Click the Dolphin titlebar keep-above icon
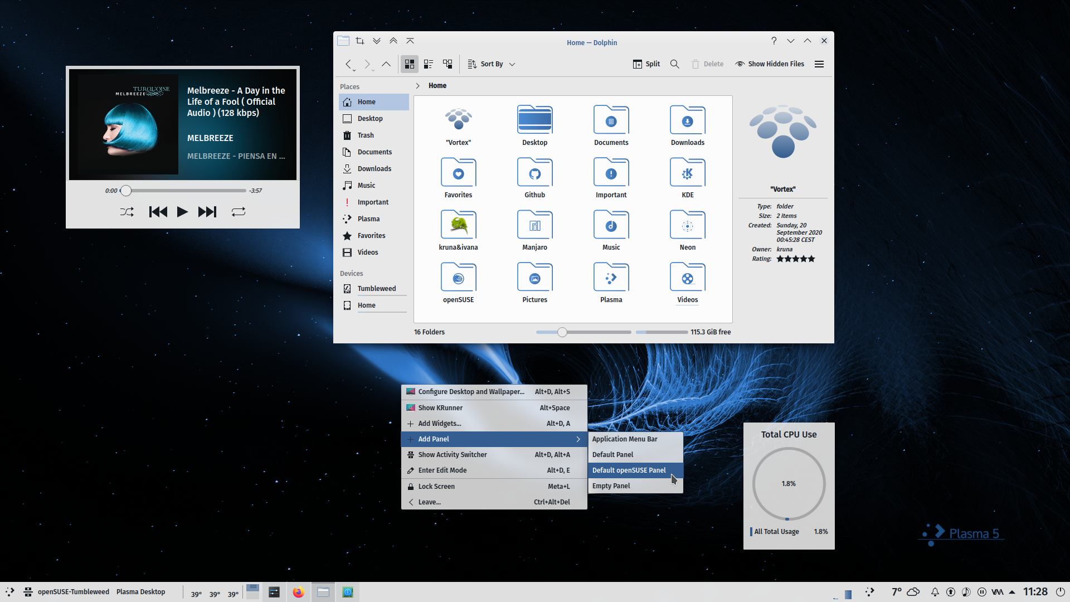1070x602 pixels. pyautogui.click(x=410, y=41)
